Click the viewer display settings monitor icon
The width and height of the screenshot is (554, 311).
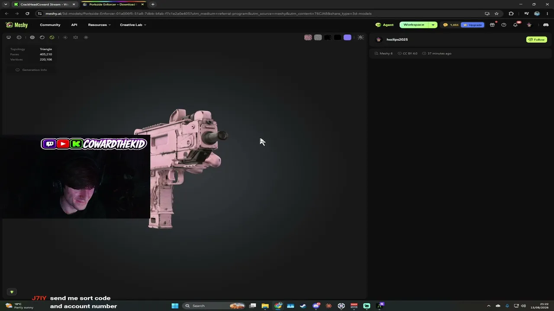point(9,38)
